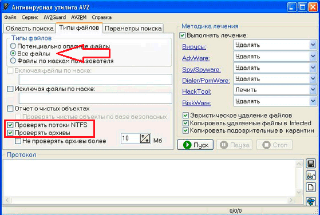Viewport: 320px width, 215px height.
Task: Click the 0/0/0 counter in status bar
Action: click(x=235, y=211)
